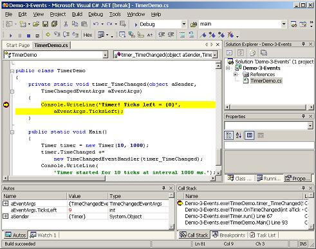Save the current file with the floppy icon
This screenshot has height=249, width=316.
45,24
